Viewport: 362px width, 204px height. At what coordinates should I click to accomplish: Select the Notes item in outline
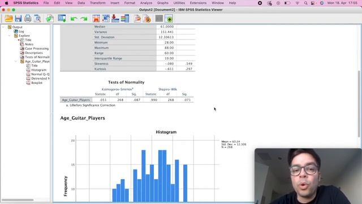point(29,44)
